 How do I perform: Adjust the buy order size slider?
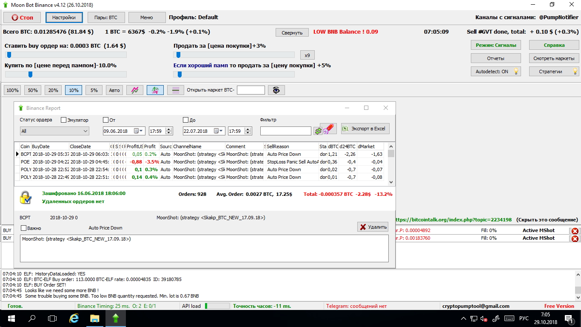pyautogui.click(x=66, y=54)
